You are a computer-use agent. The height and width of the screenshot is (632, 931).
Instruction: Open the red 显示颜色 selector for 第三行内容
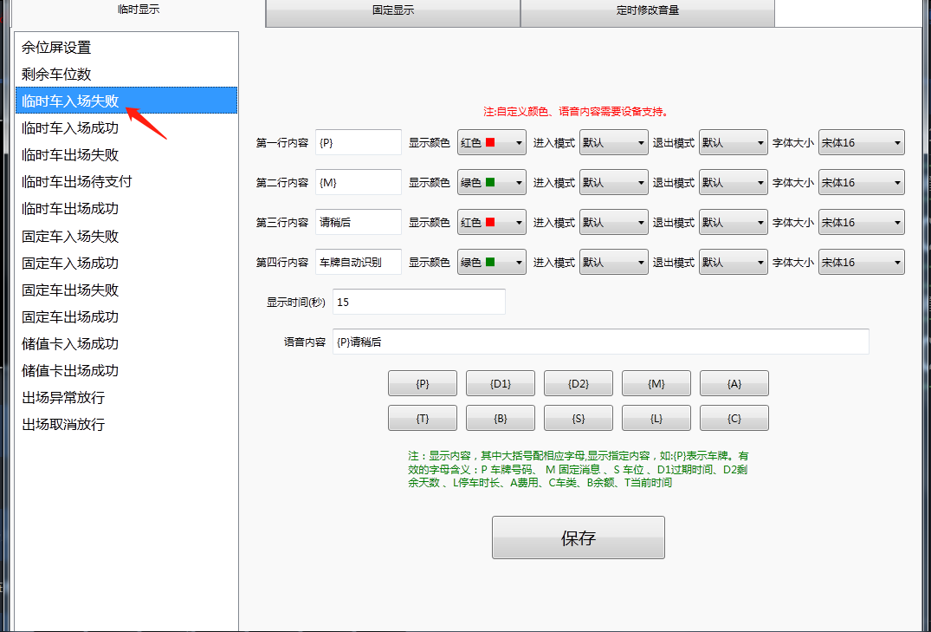click(x=492, y=222)
